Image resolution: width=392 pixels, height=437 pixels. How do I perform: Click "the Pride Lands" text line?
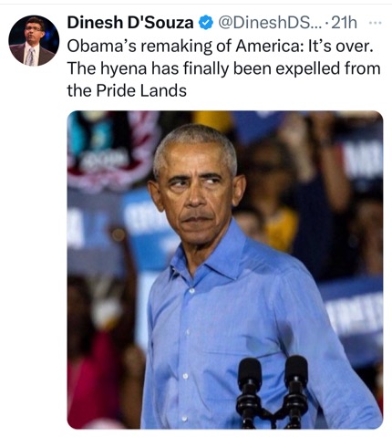pyautogui.click(x=127, y=90)
